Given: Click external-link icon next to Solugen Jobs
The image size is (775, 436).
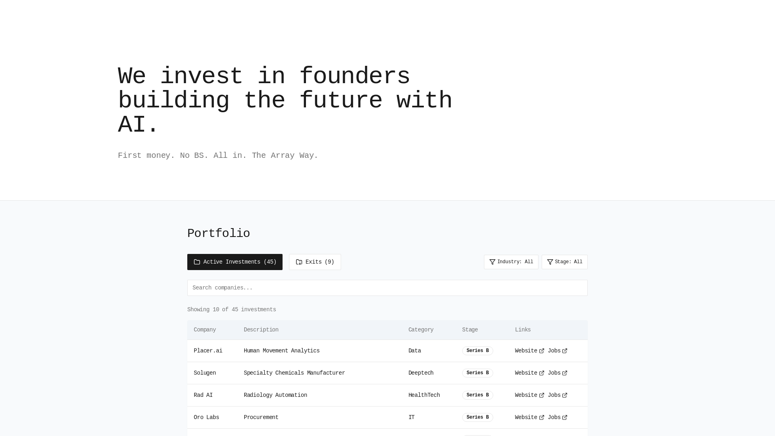Looking at the screenshot, I should [x=565, y=373].
